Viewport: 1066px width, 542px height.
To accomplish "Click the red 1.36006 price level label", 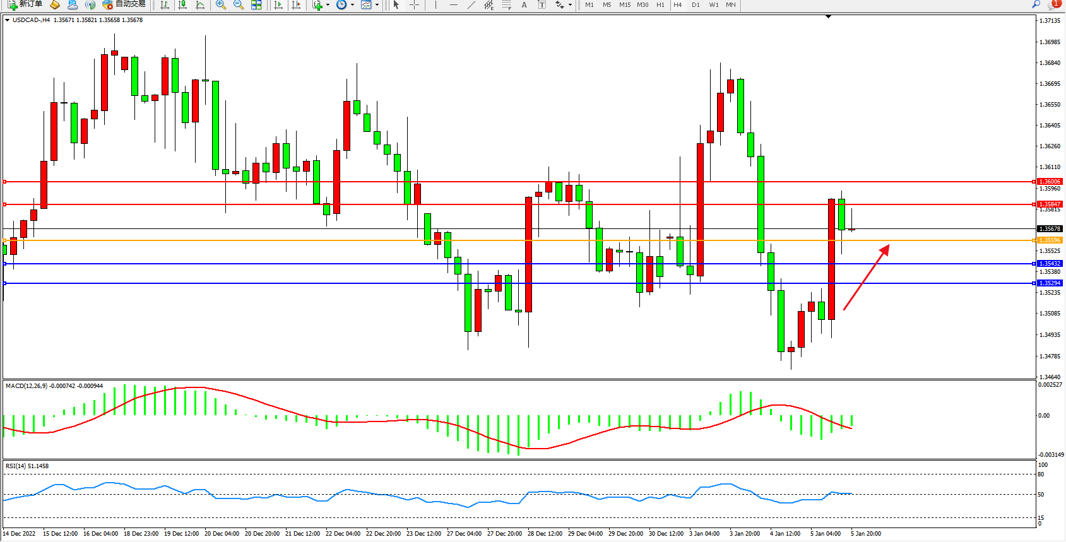I will pos(1050,182).
